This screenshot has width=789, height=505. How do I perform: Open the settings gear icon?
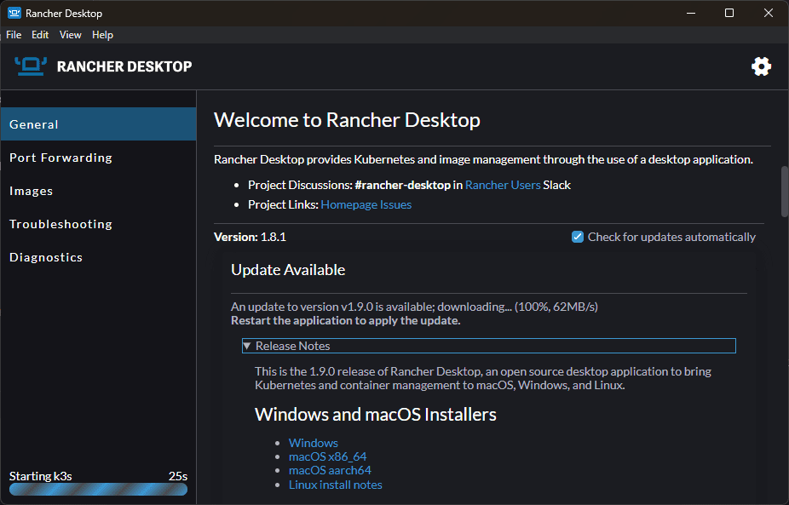coord(761,66)
